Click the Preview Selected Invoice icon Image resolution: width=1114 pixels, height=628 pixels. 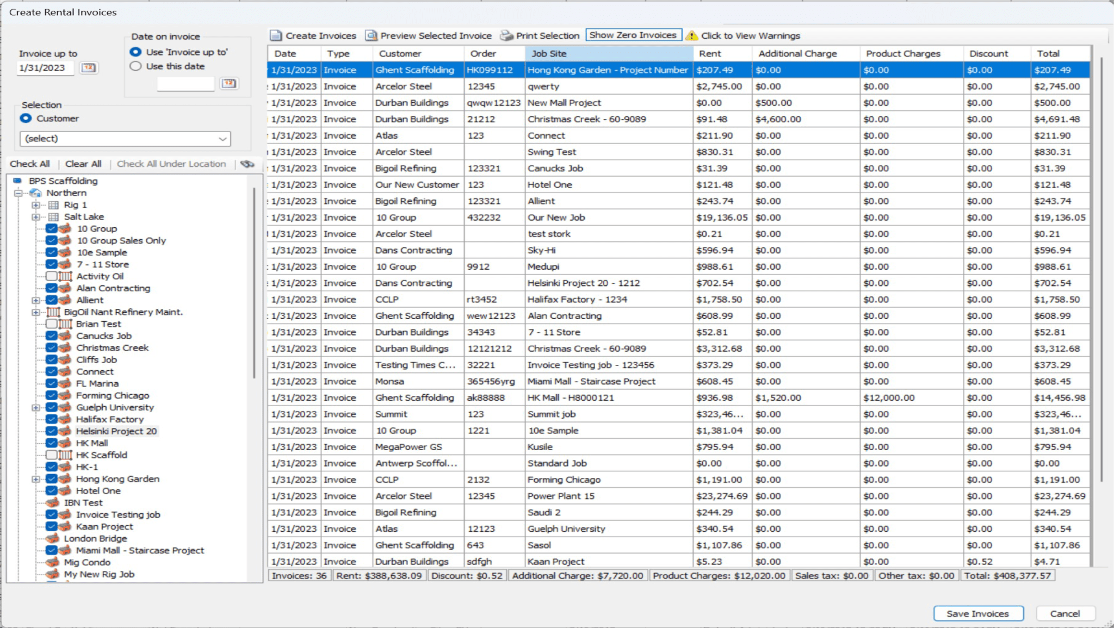371,36
